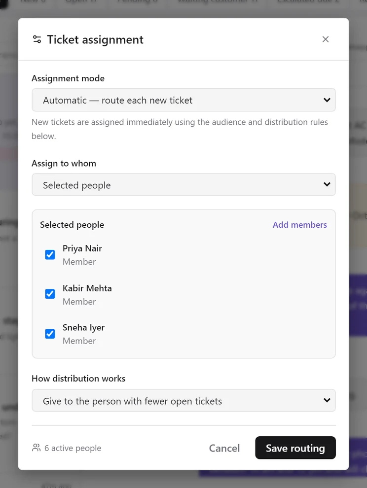Click the Add members link
The image size is (367, 488).
(x=300, y=225)
